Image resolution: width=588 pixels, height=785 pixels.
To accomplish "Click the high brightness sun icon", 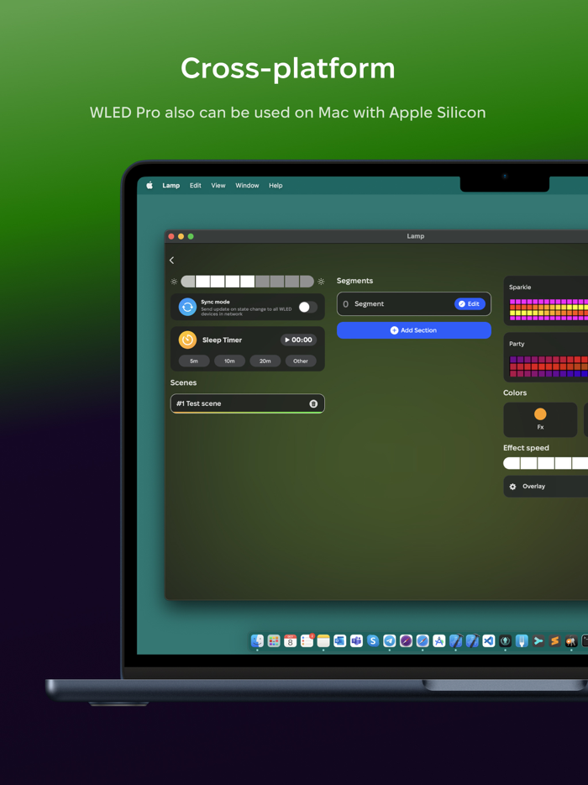I will [x=321, y=282].
